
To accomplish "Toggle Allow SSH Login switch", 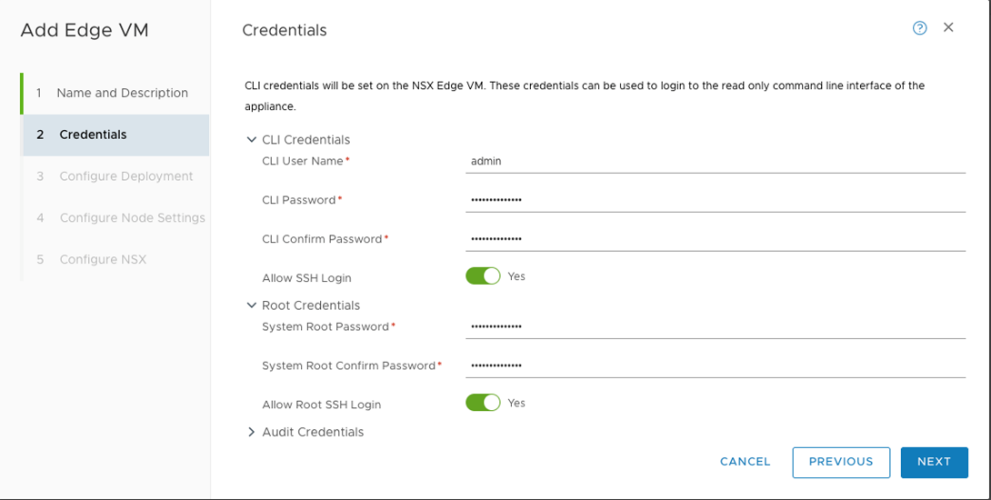I will click(483, 276).
